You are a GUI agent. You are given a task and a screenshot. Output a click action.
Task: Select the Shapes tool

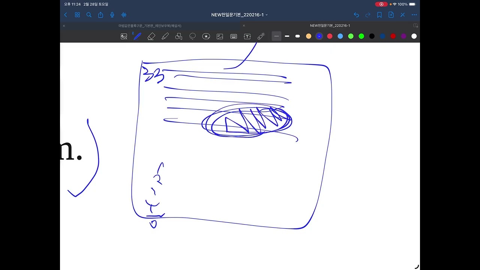179,36
